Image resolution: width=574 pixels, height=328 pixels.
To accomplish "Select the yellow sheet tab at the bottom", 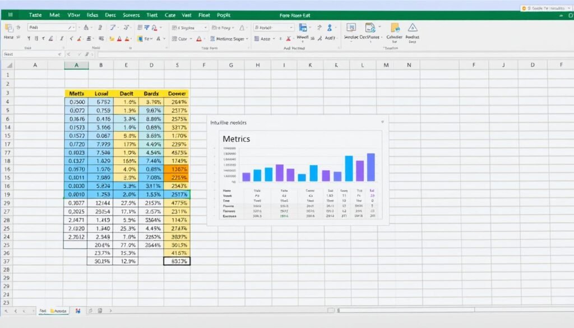I will point(58,310).
